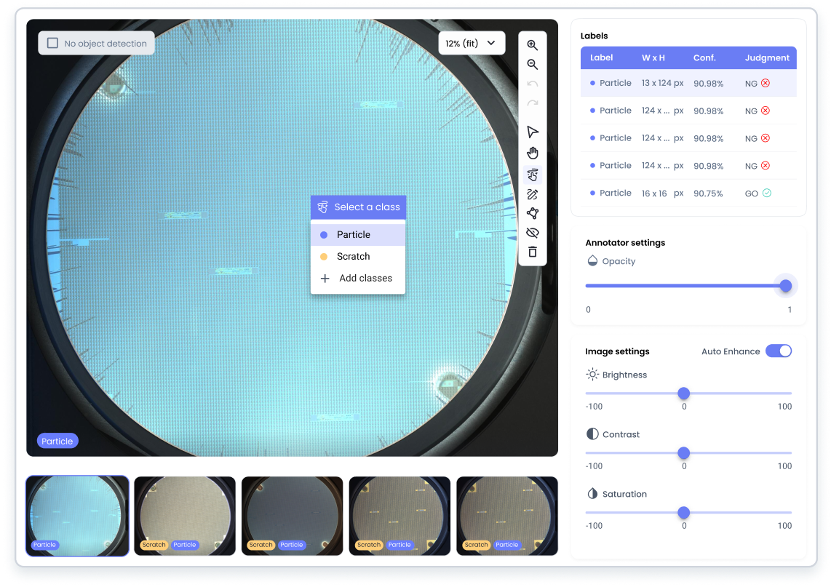This screenshot has height=587, width=831.
Task: Open the second wafer thumbnail
Action: 185,516
